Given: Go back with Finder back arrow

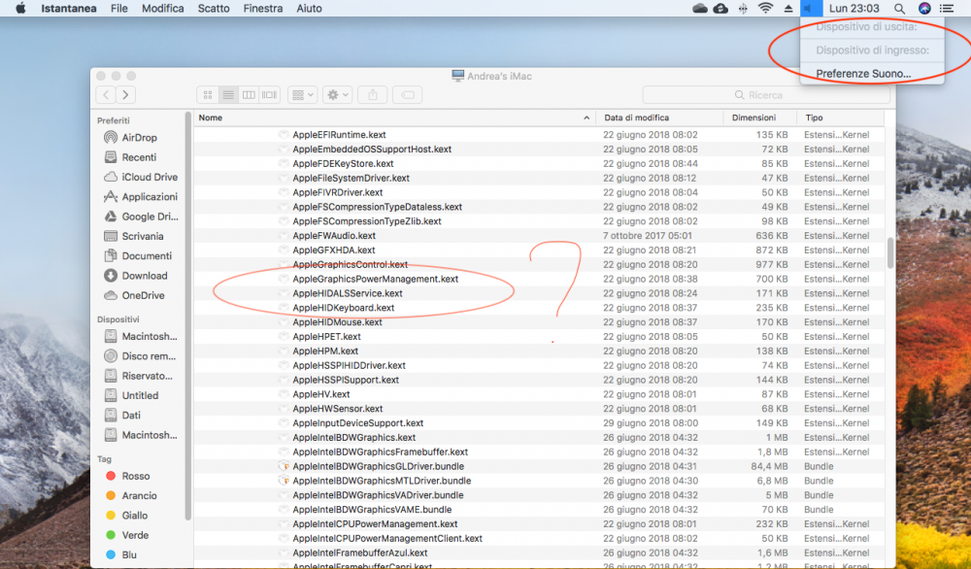Looking at the screenshot, I should (106, 95).
